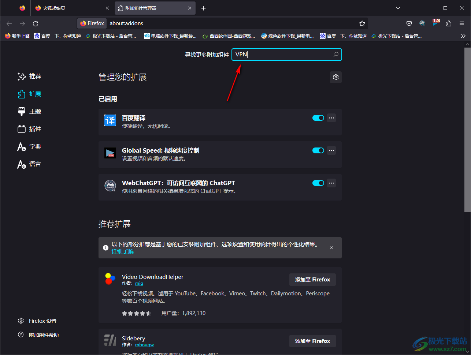Open the 插件 sidebar category
Screen dimensions: 471x355
point(30,129)
